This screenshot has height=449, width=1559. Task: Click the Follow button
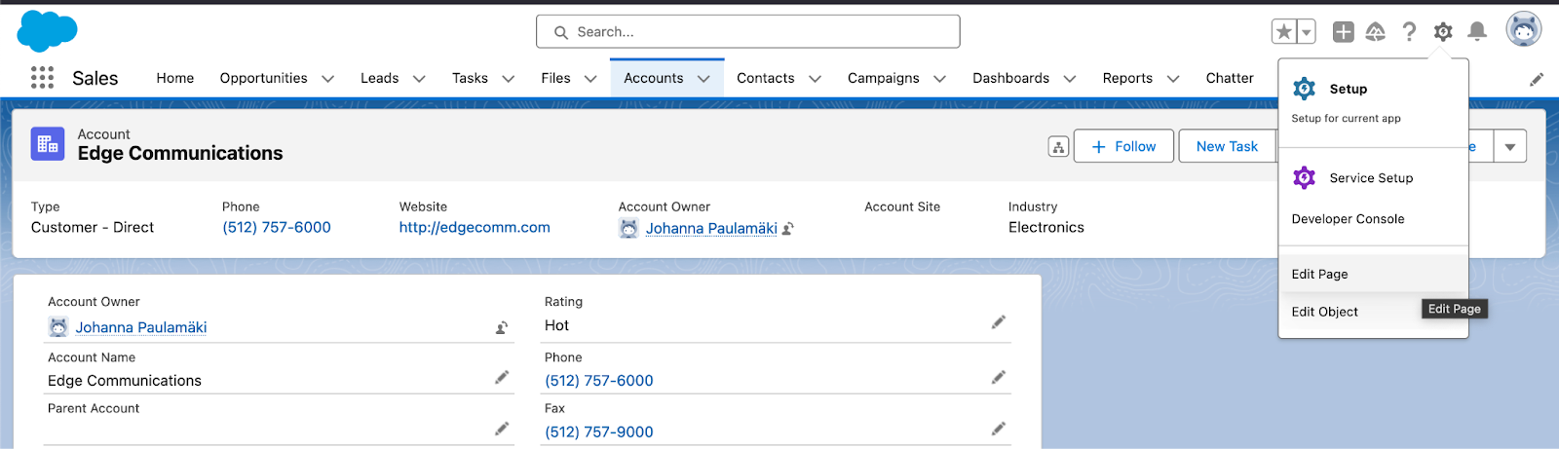point(1123,147)
